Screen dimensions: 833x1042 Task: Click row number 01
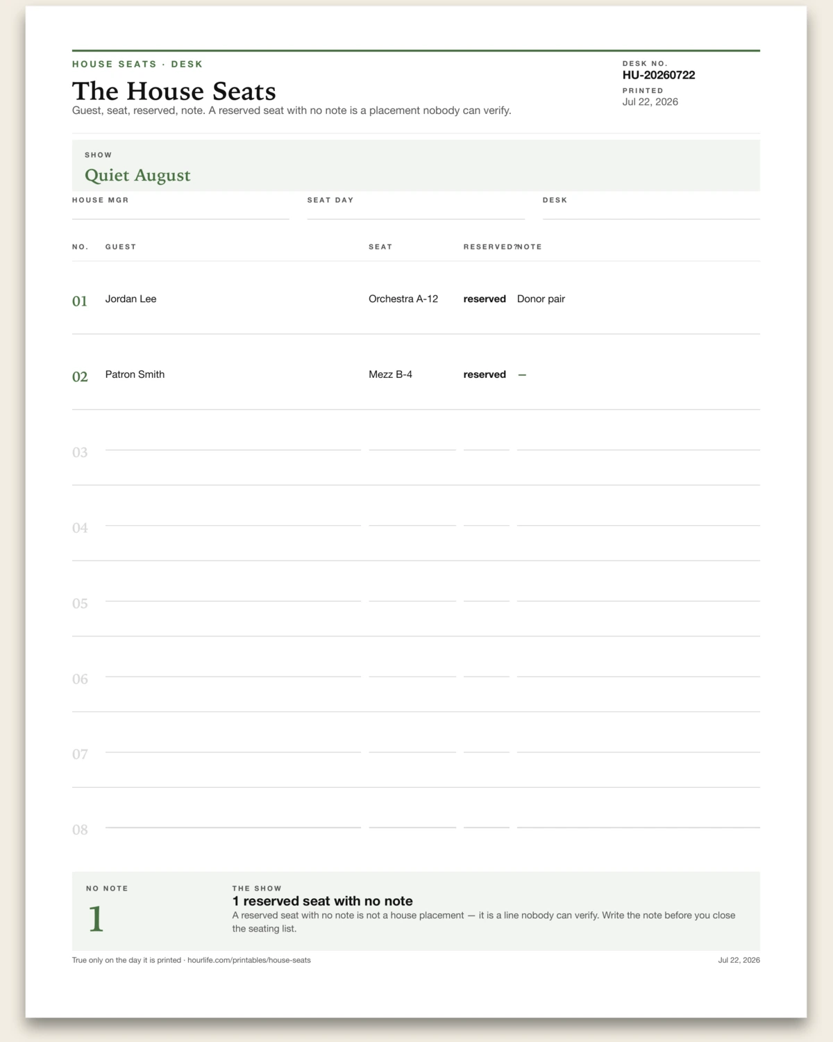click(x=80, y=301)
